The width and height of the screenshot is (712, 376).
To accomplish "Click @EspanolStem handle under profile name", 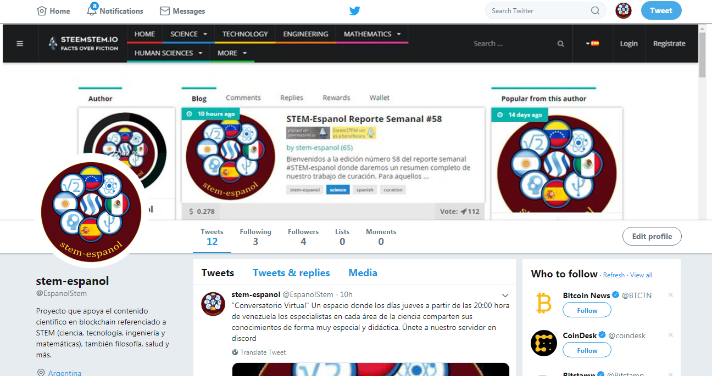I will click(x=62, y=293).
